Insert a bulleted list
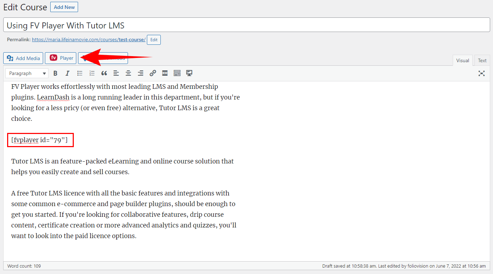Viewport: 493px width, 274px height. 80,73
